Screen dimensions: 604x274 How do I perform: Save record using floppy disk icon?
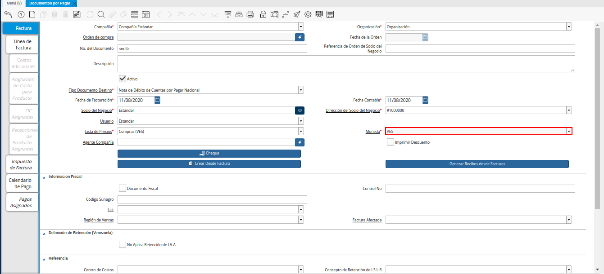coord(77,14)
